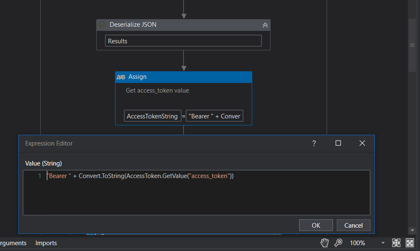Image resolution: width=420 pixels, height=251 pixels.
Task: Click the vertical scrollbar thumb
Action: [412, 45]
